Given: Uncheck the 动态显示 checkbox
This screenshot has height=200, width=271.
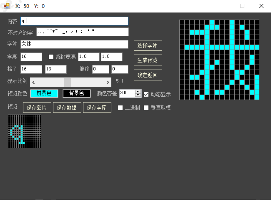Looking at the screenshot, I should [x=146, y=94].
